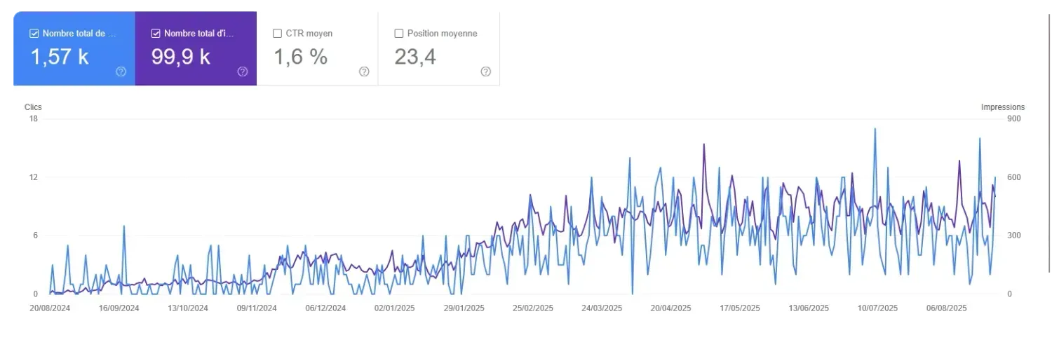The width and height of the screenshot is (1052, 342).
Task: Enable the Position moyenne checkbox
Action: tap(399, 33)
